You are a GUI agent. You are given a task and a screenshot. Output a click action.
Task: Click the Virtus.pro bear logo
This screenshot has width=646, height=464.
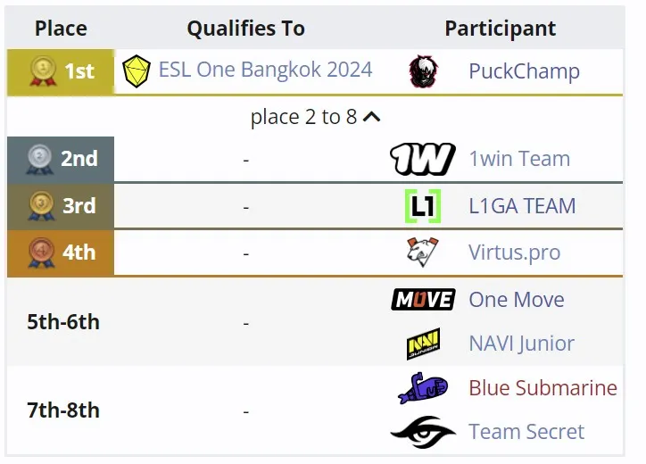tap(423, 252)
